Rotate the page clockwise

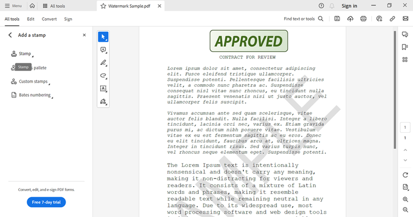tap(405, 175)
